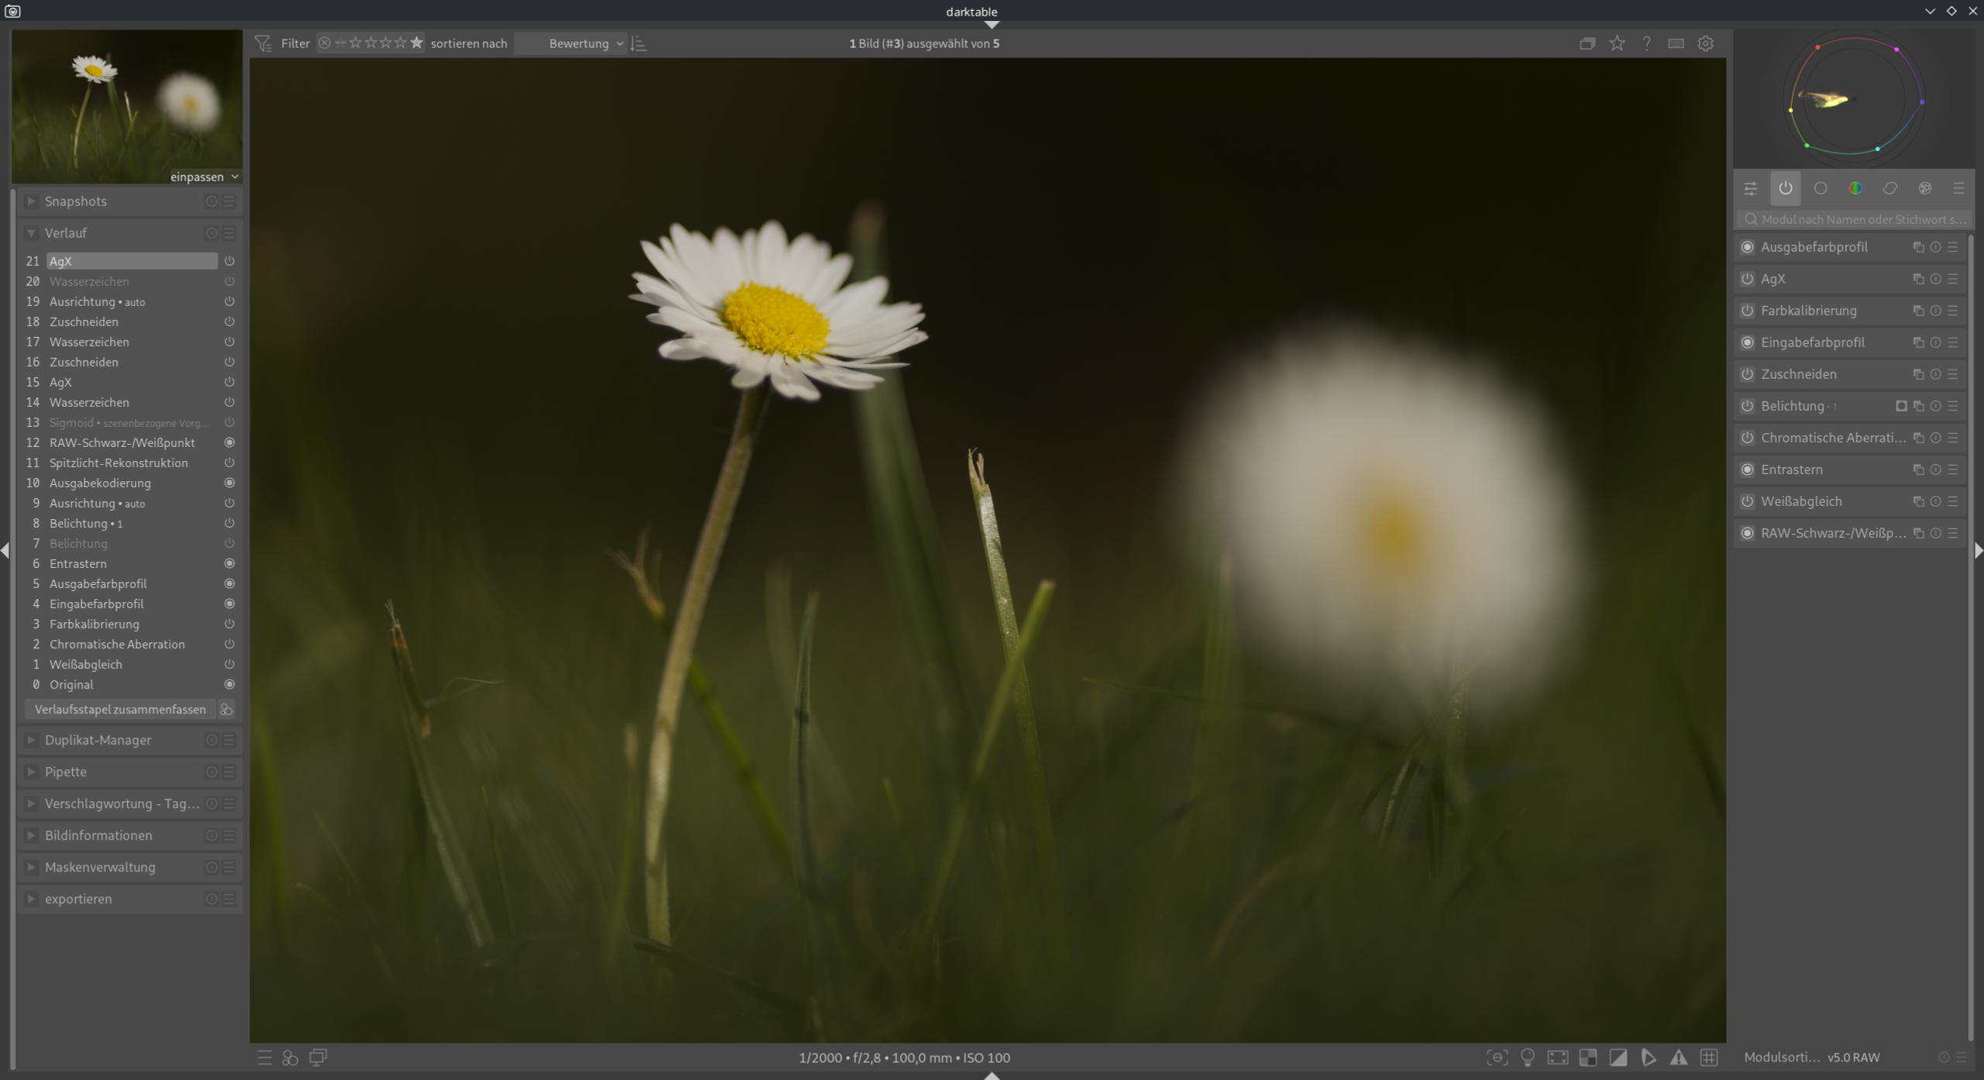Screen dimensions: 1984x1080
Task: Select the active modules power tab
Action: tap(1785, 188)
